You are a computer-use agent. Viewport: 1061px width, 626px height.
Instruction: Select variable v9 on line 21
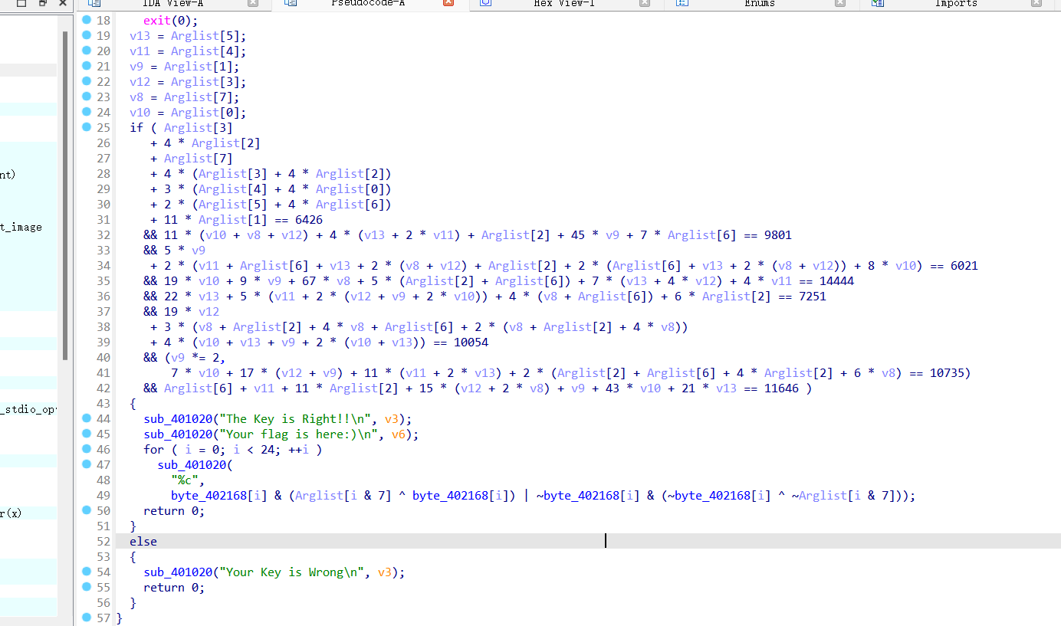[136, 67]
